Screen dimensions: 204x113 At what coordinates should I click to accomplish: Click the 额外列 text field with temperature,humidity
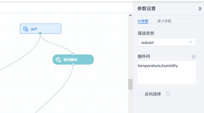(x=167, y=73)
